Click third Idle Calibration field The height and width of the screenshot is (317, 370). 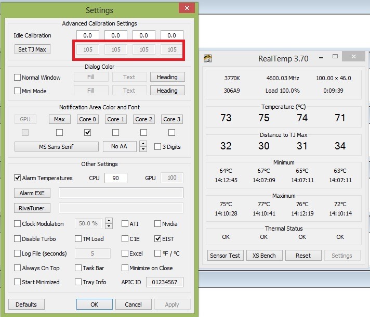click(144, 35)
